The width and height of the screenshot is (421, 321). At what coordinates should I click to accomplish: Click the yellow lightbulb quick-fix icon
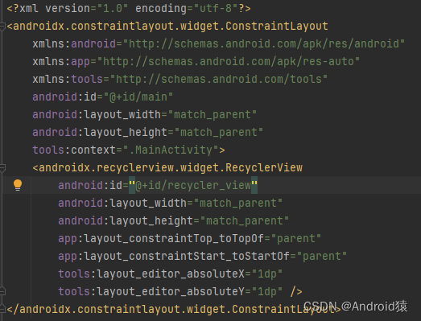tap(18, 185)
